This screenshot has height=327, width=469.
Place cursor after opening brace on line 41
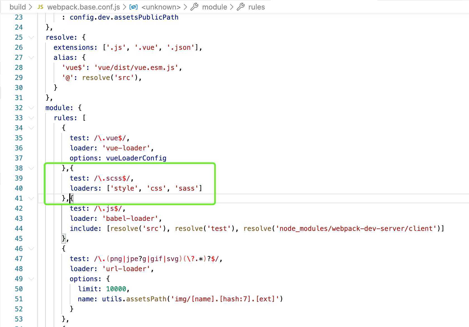(74, 198)
